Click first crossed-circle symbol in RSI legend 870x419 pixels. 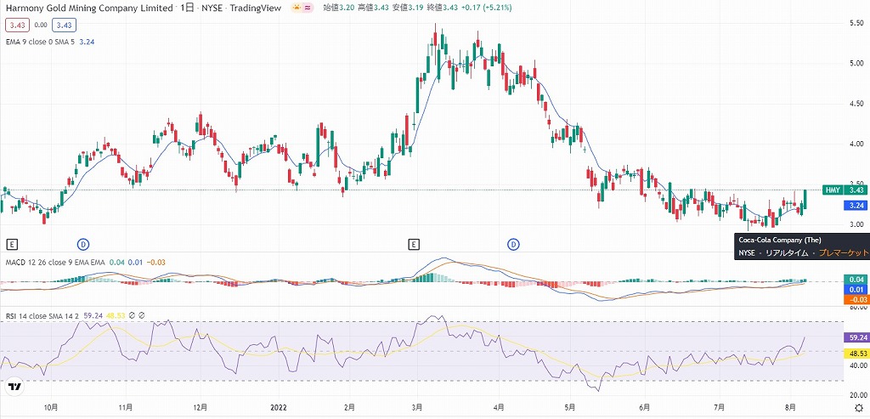(133, 315)
